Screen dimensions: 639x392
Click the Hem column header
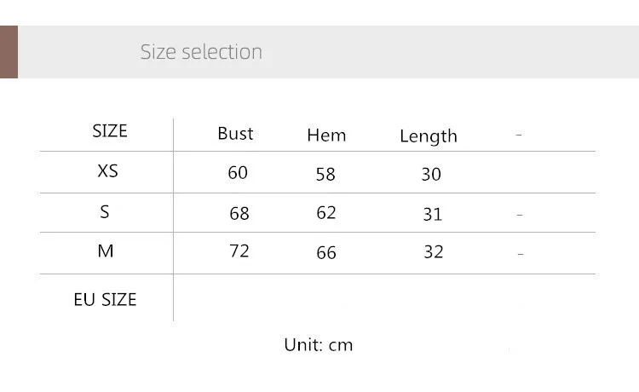coord(326,135)
